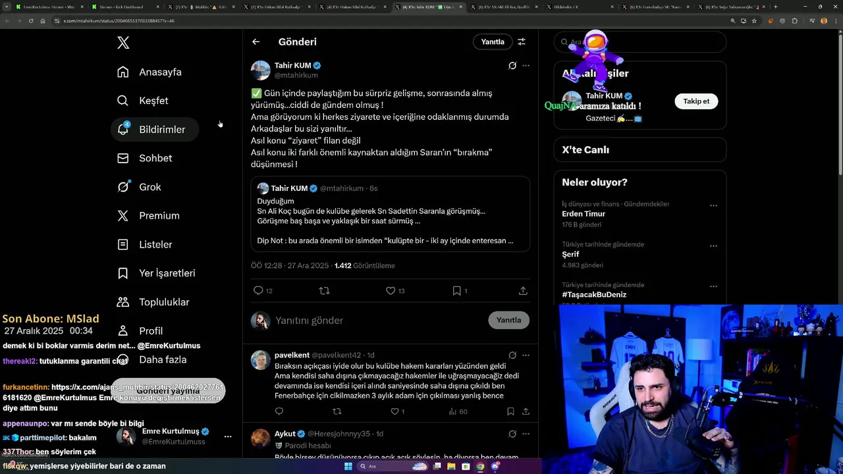Screen dimensions: 843x474
Task: Click the Bildirimler bell icon
Action: pos(123,130)
